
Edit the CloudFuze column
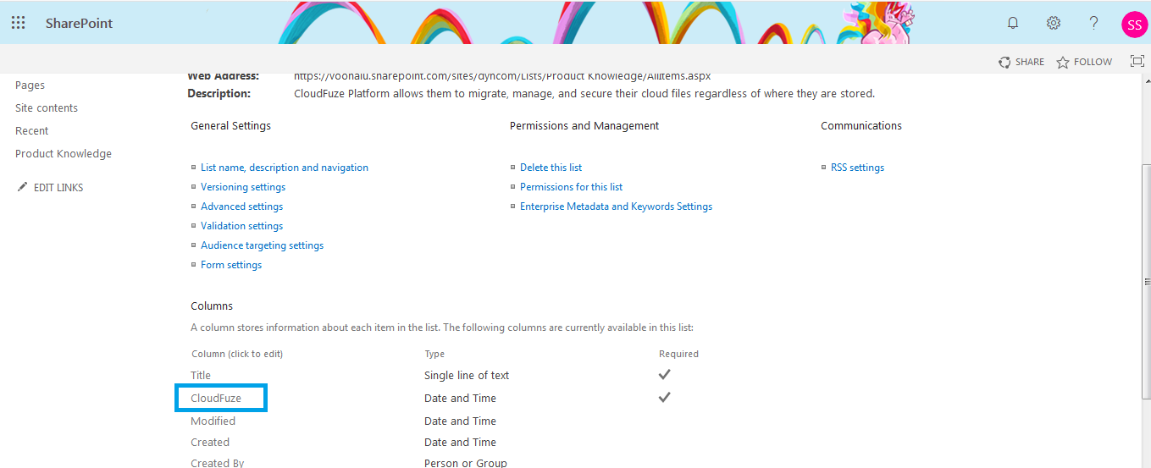(x=216, y=398)
